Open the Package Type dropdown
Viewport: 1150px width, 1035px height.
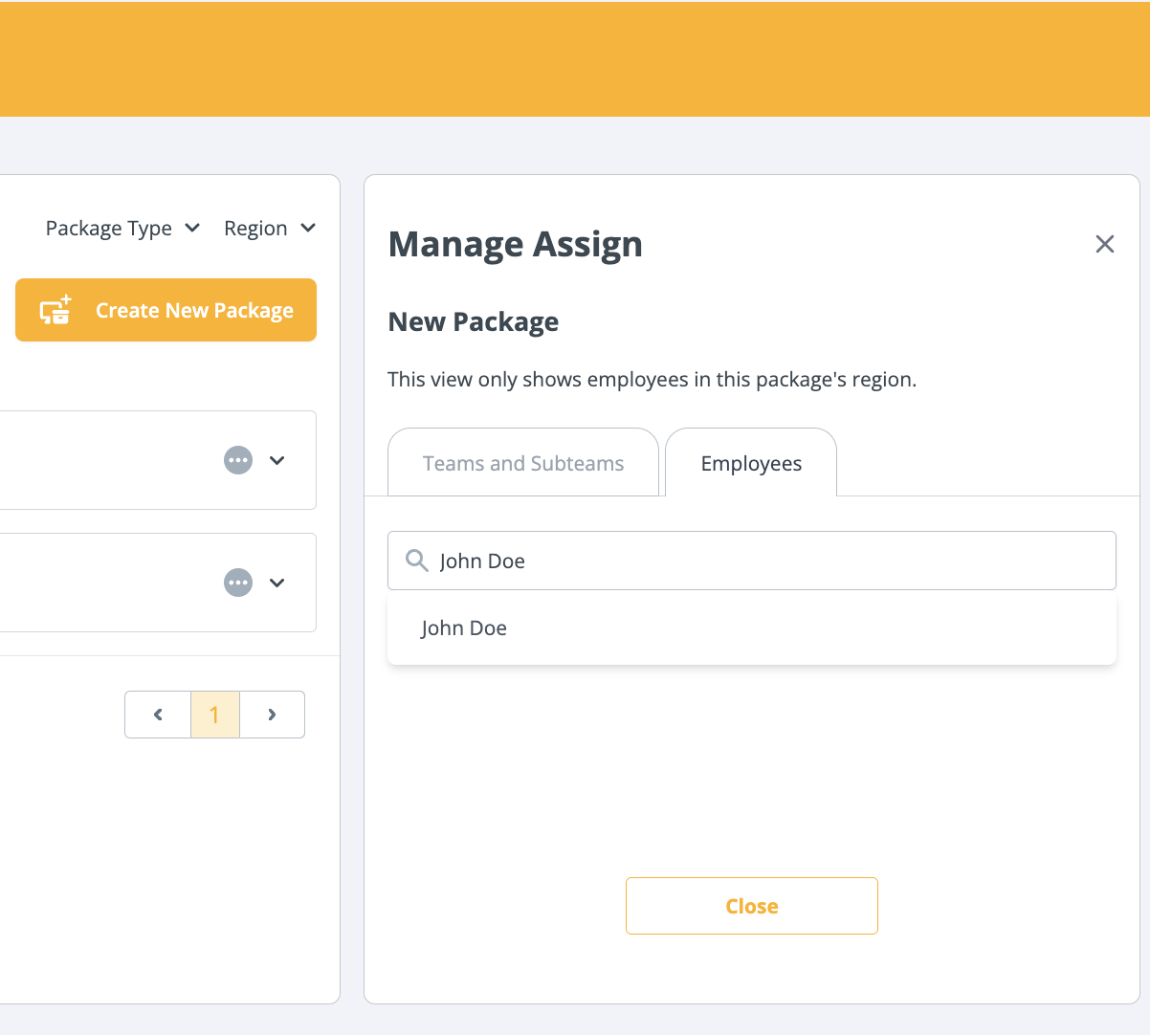point(122,228)
